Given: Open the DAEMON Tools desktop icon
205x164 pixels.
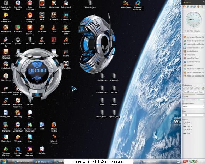Looking at the screenshot, I should tap(18, 5).
